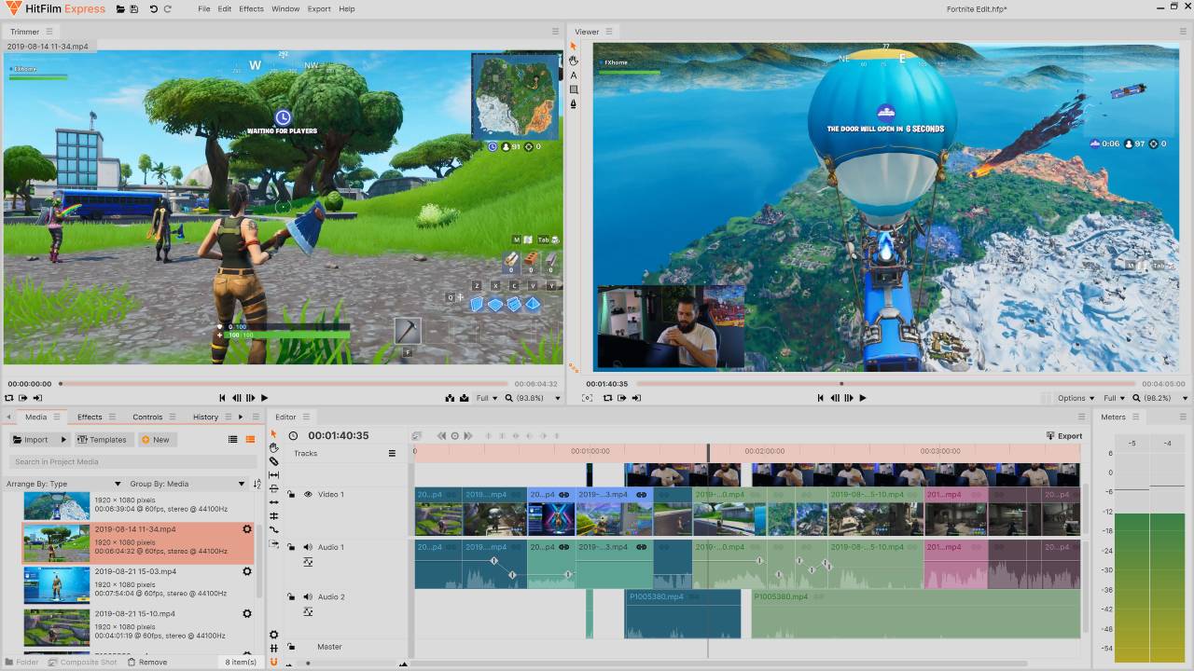Open the File menu

tap(204, 9)
